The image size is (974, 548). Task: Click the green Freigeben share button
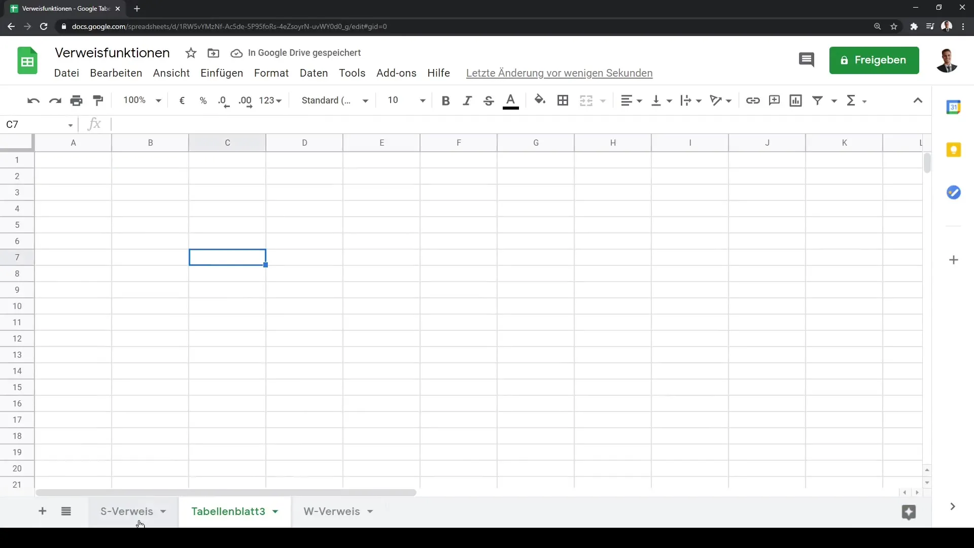tap(874, 60)
